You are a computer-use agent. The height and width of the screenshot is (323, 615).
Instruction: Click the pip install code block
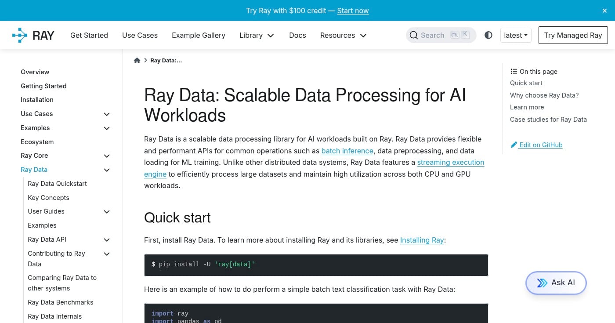click(x=316, y=265)
